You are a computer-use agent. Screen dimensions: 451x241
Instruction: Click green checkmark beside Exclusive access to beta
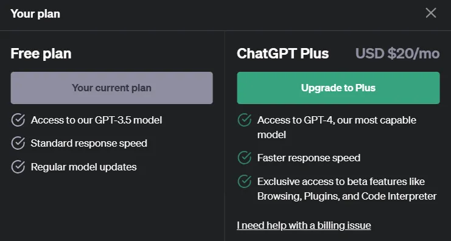(x=245, y=181)
